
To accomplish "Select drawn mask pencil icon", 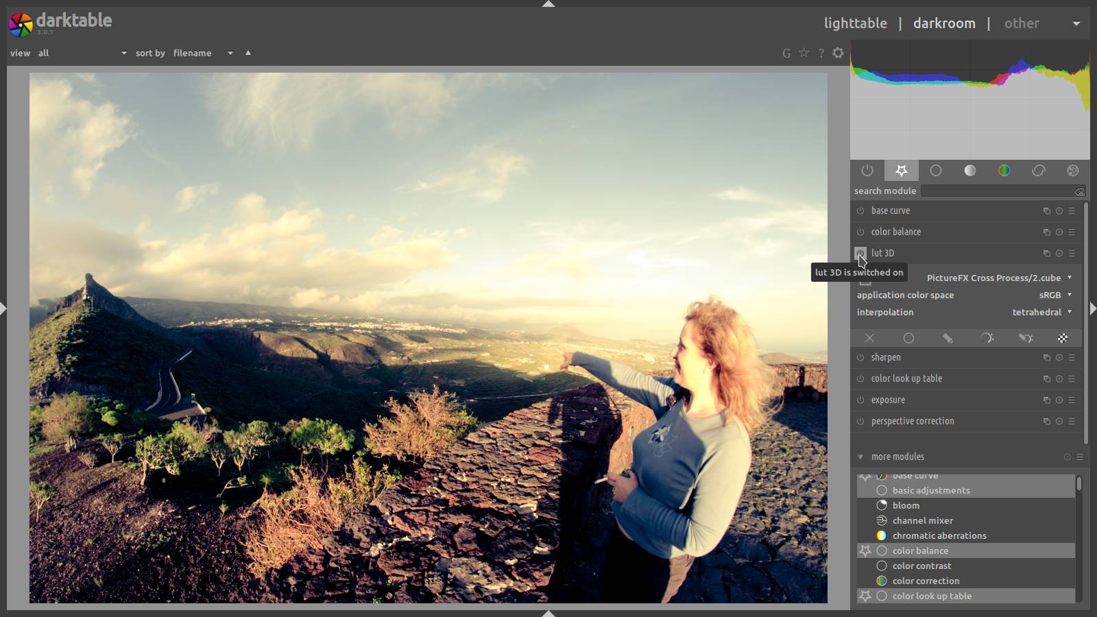I will (948, 338).
